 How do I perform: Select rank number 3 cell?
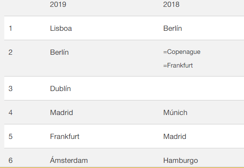point(10,88)
